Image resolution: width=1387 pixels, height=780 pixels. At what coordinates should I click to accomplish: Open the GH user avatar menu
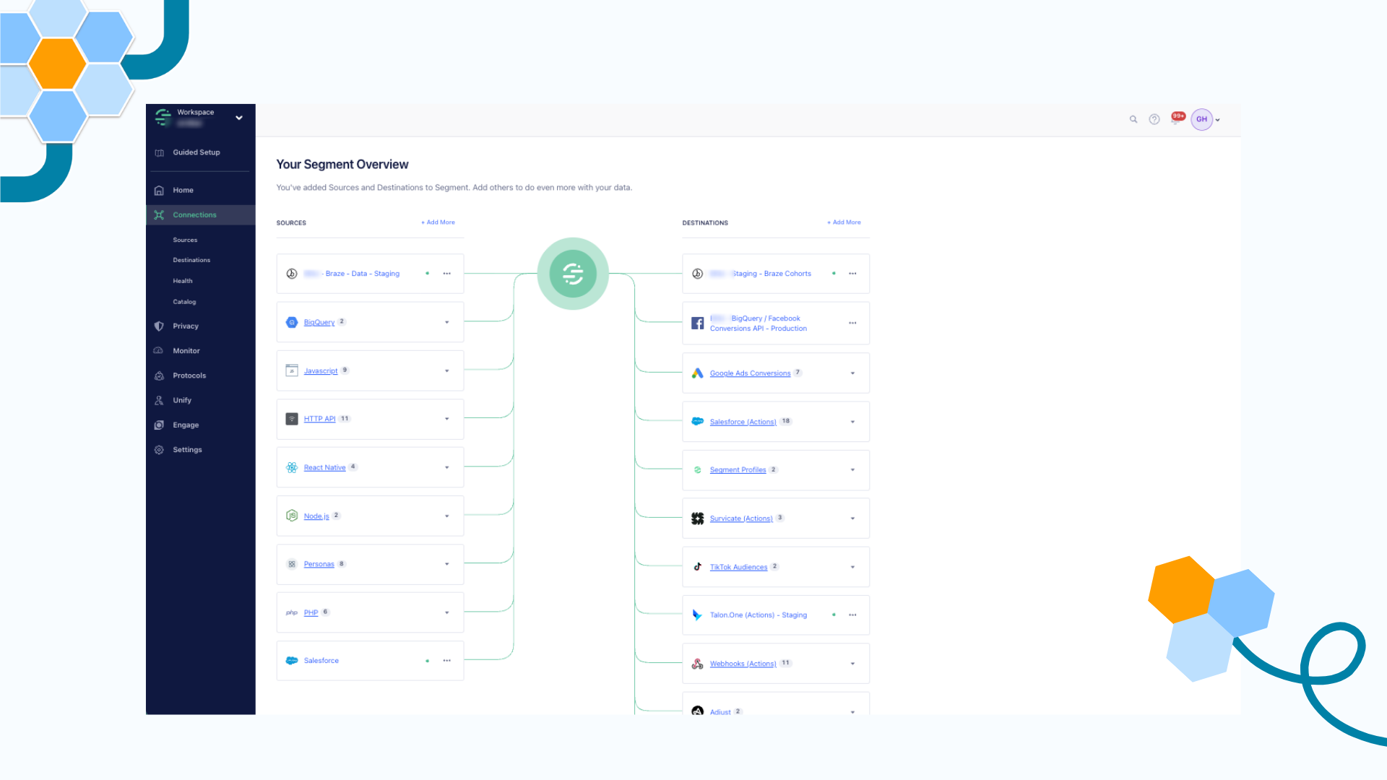pos(1202,119)
